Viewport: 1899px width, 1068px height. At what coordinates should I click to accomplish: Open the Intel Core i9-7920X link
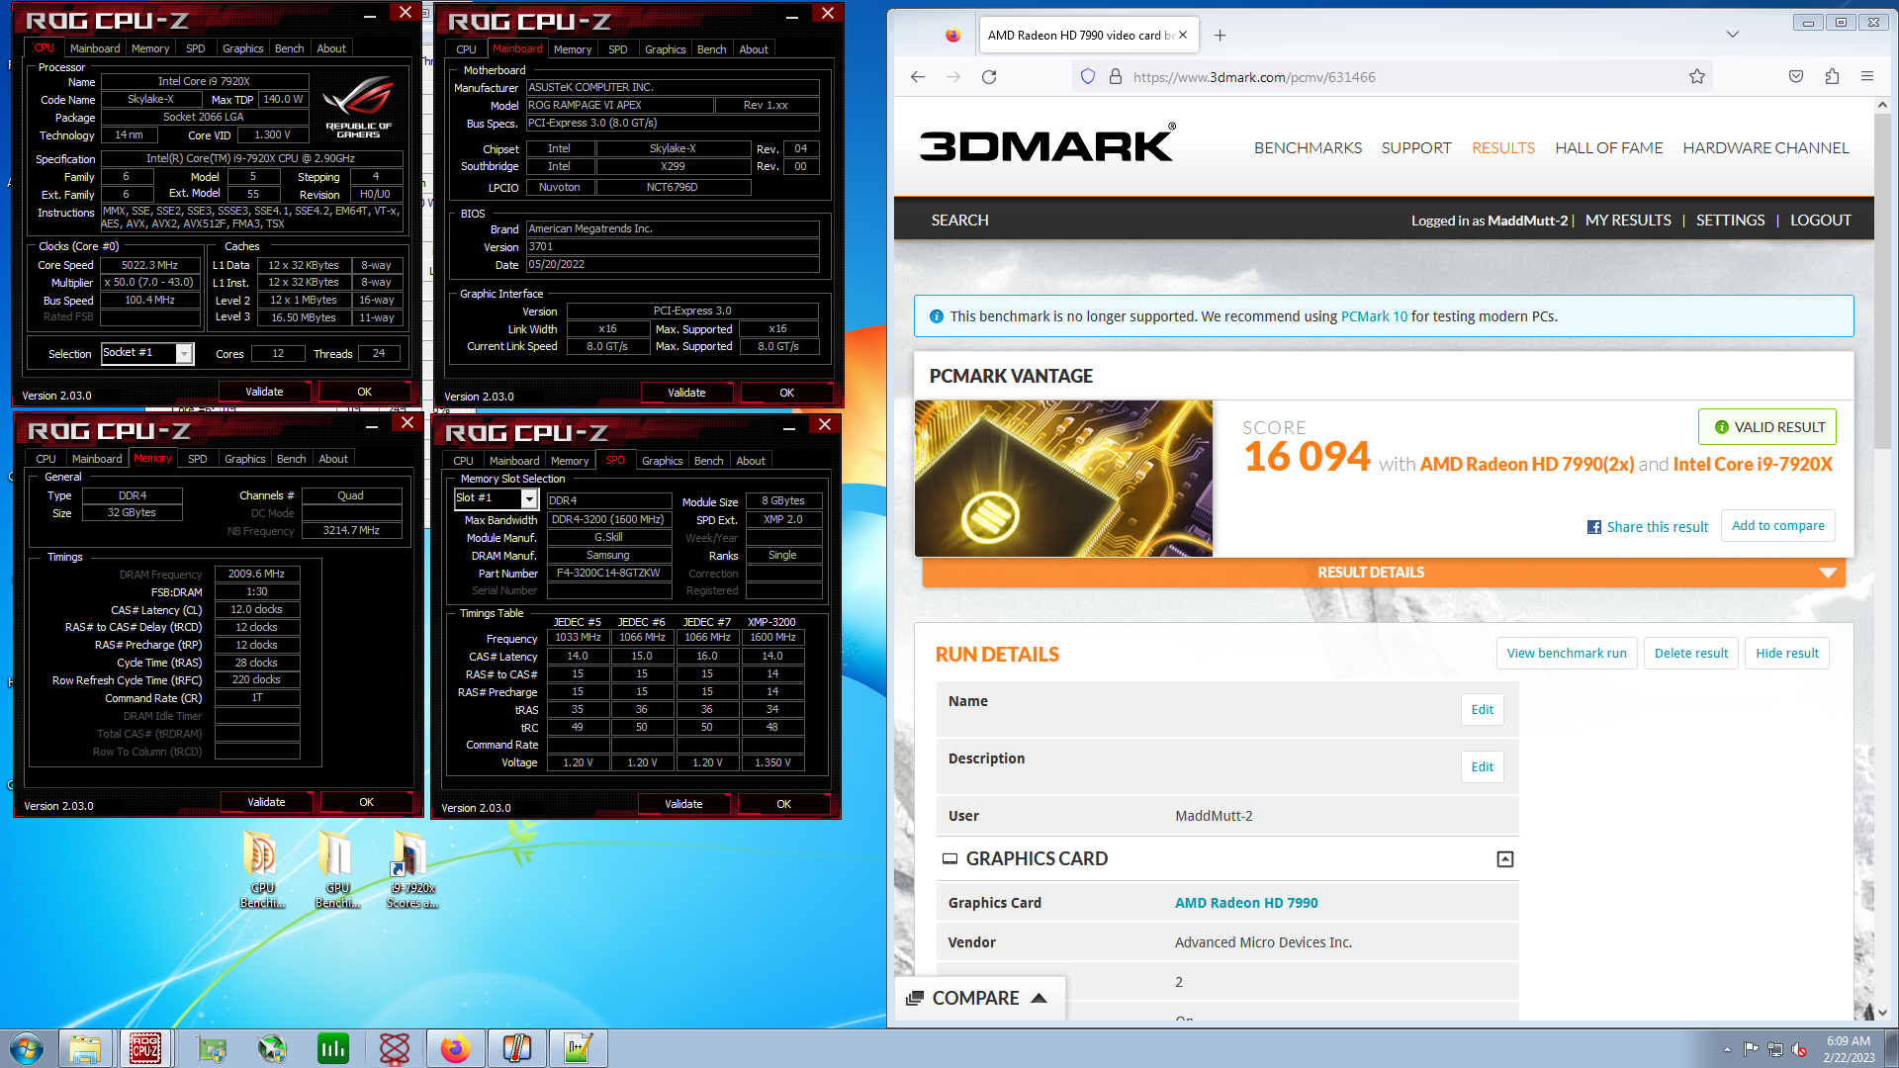(x=1753, y=465)
